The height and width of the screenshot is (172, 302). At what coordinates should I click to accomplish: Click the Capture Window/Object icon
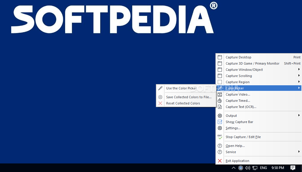[220, 70]
